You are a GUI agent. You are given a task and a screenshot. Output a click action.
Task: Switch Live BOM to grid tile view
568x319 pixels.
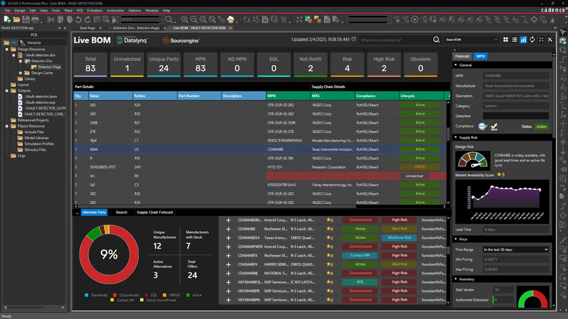506,40
